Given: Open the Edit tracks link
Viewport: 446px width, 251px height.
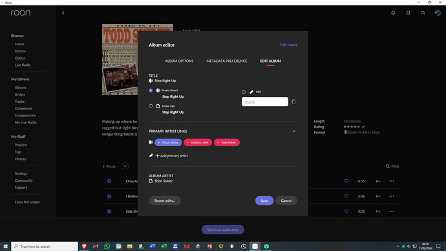Looking at the screenshot, I should point(288,45).
